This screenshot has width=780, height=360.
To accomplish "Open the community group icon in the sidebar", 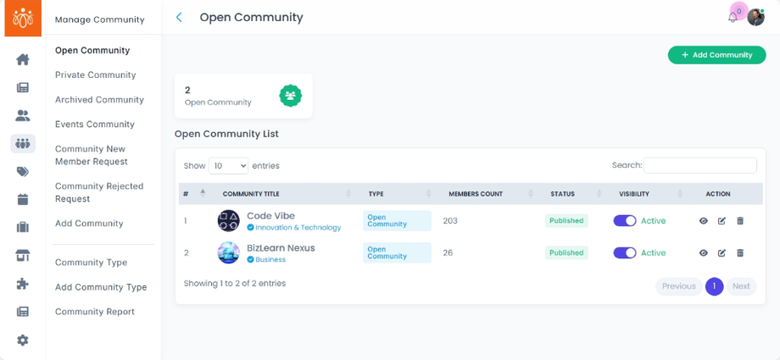I will [23, 143].
